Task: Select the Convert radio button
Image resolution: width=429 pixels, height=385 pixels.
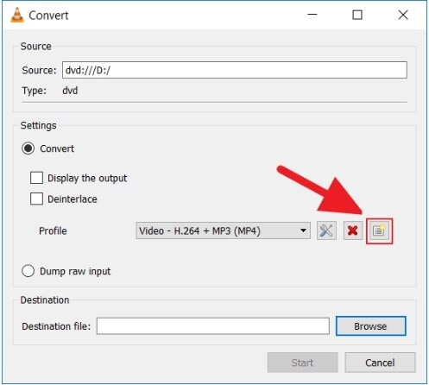Action: (28, 148)
